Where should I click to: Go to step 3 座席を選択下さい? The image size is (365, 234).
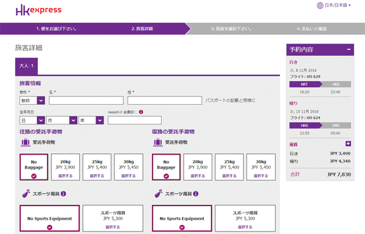pos(231,28)
